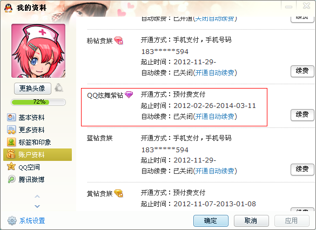Image resolution: width=316 pixels, height=230 pixels.
Task: Enable auto-renew link for 粉钻贵族
Action: pyautogui.click(x=214, y=72)
